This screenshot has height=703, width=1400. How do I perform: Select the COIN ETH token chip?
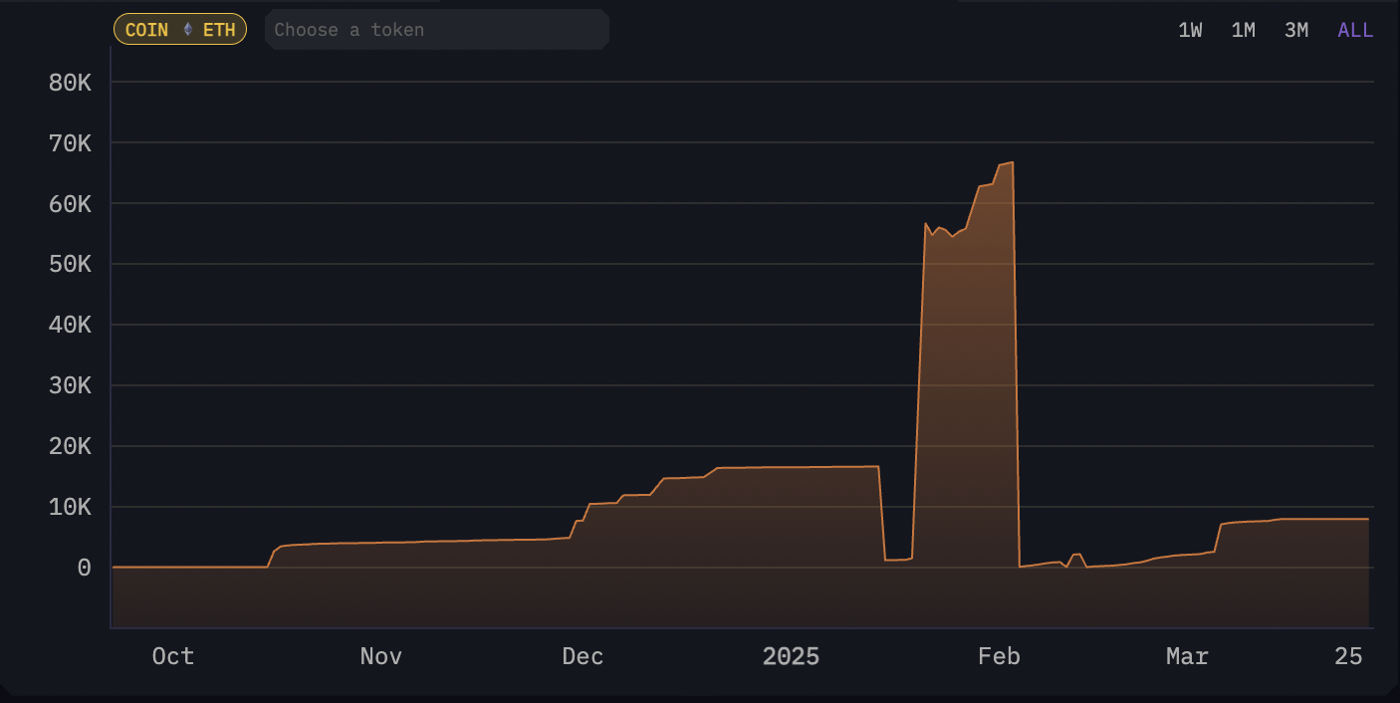tap(180, 30)
